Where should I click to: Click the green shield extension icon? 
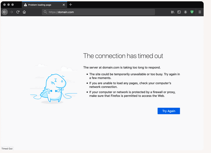pyautogui.click(x=192, y=12)
